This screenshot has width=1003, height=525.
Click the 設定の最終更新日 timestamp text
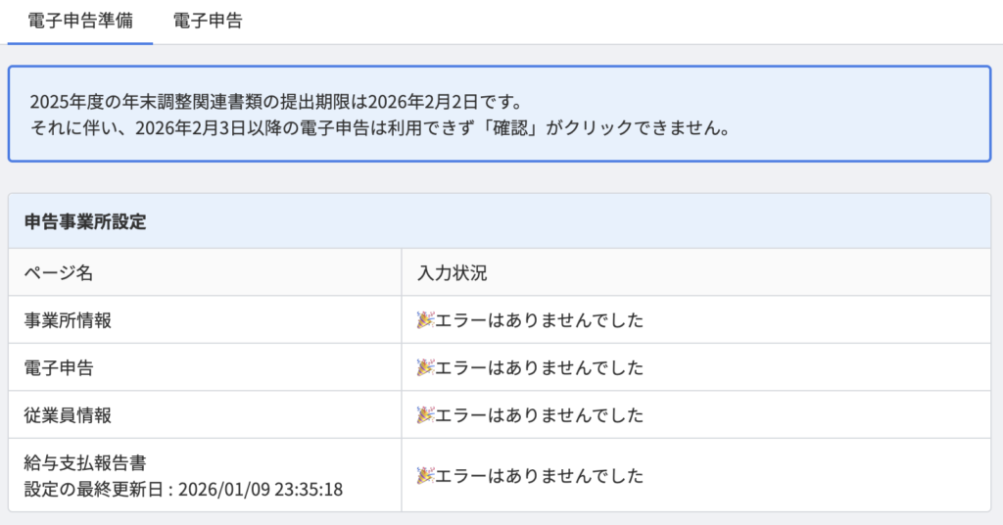(x=183, y=489)
